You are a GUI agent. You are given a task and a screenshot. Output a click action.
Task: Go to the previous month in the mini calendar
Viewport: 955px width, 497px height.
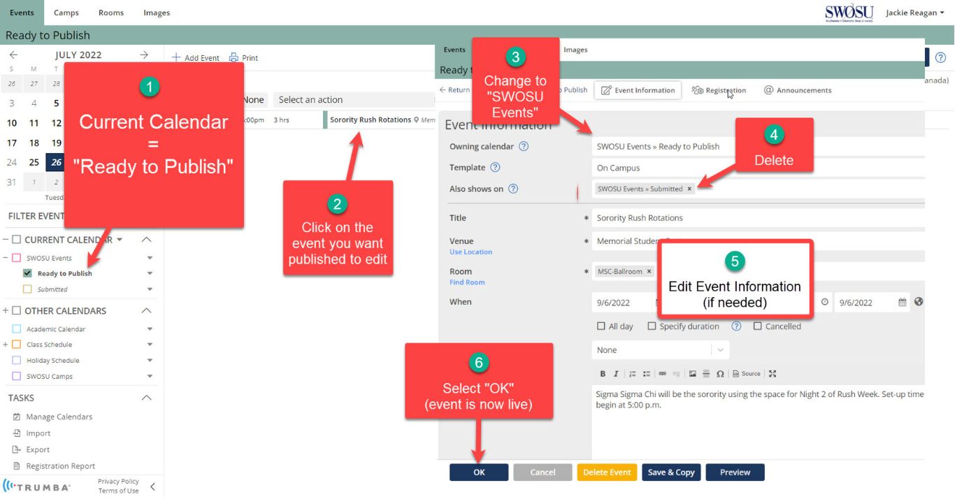coord(13,55)
